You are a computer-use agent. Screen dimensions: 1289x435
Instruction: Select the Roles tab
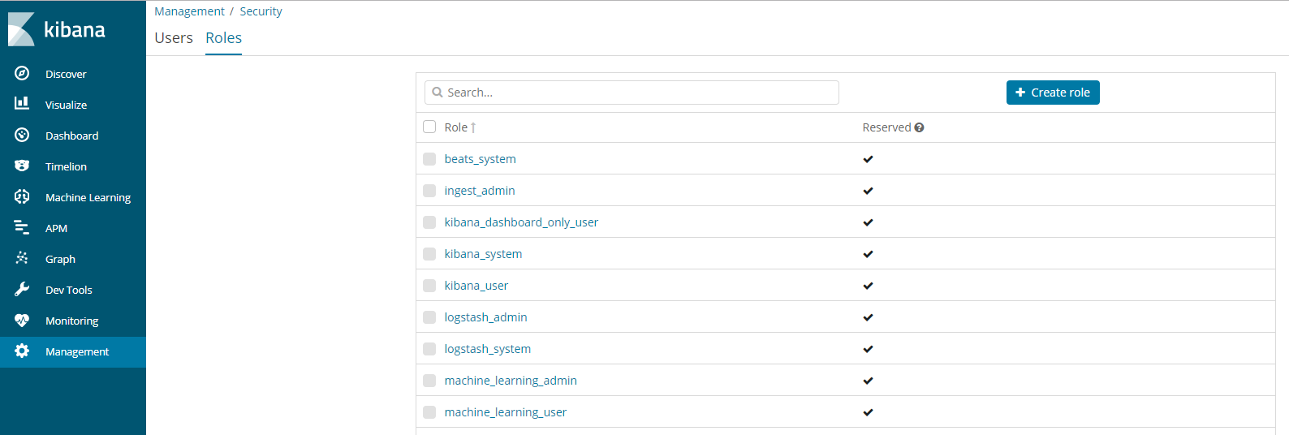[x=223, y=38]
